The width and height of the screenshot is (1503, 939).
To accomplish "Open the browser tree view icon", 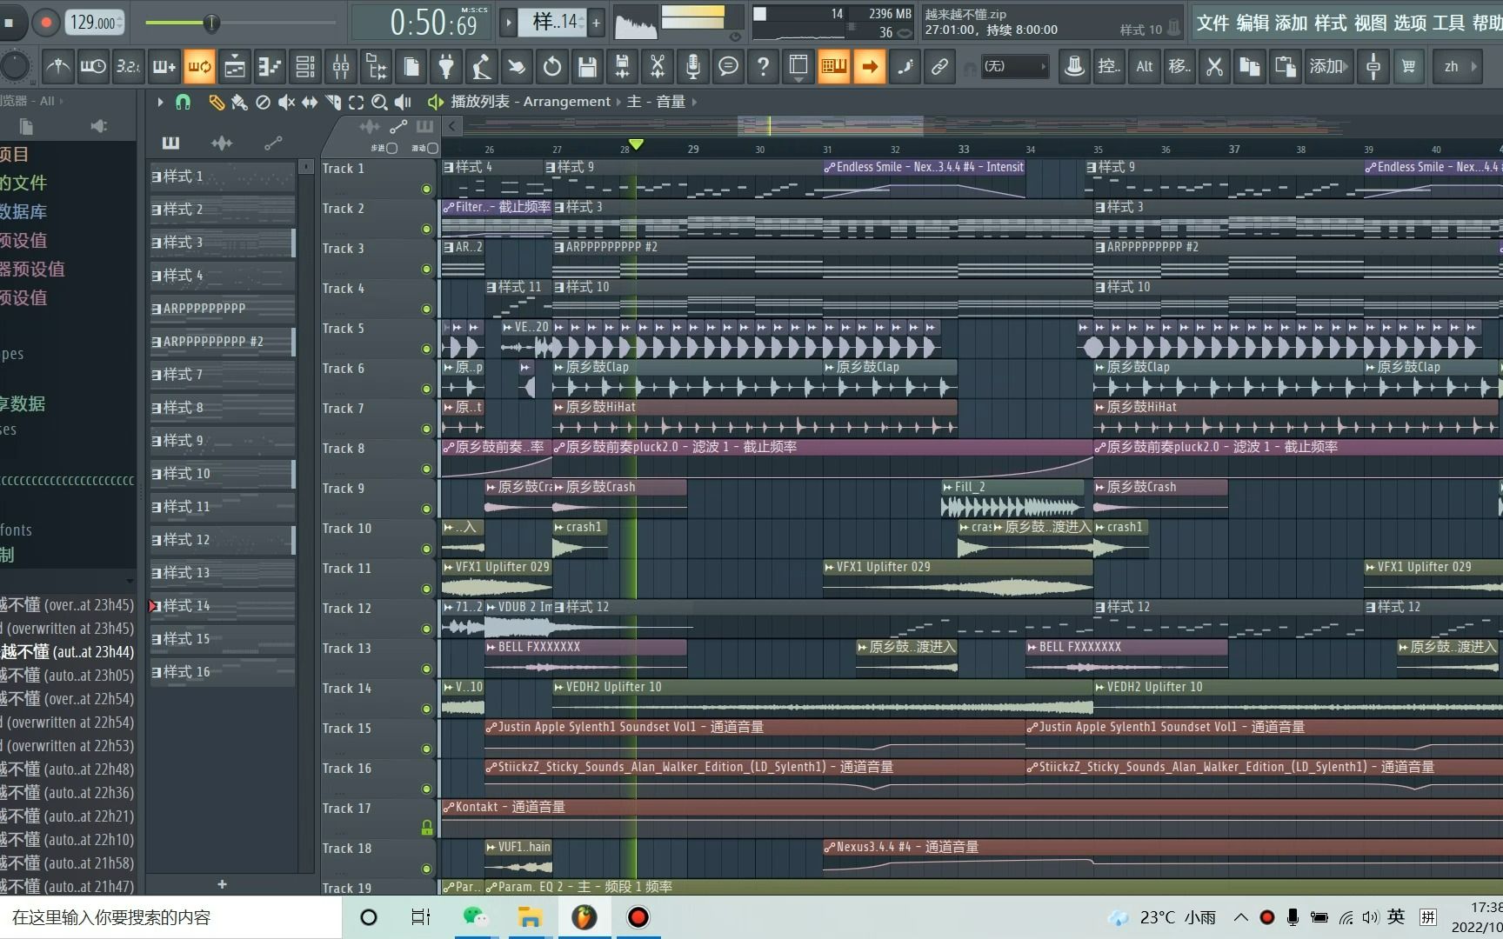I will tap(377, 66).
